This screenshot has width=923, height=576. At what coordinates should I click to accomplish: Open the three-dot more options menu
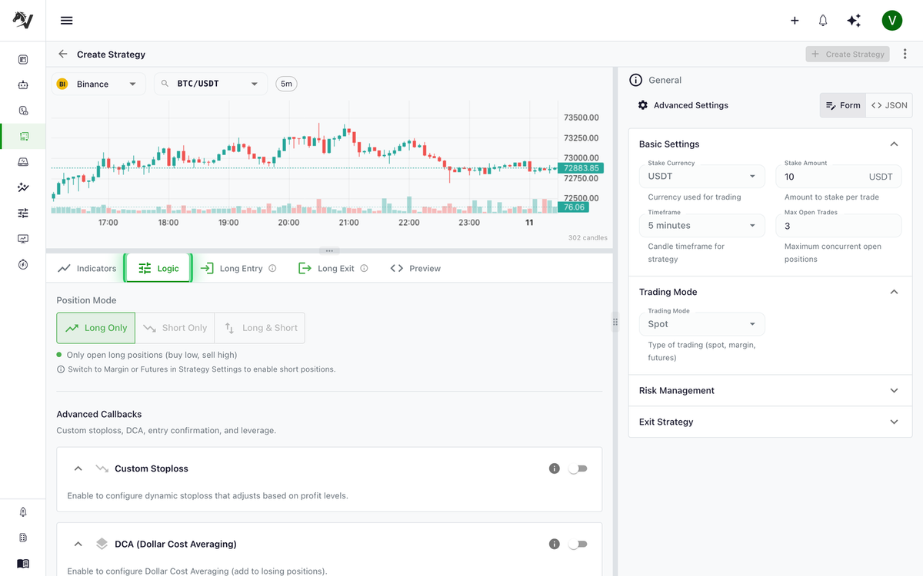pos(905,55)
